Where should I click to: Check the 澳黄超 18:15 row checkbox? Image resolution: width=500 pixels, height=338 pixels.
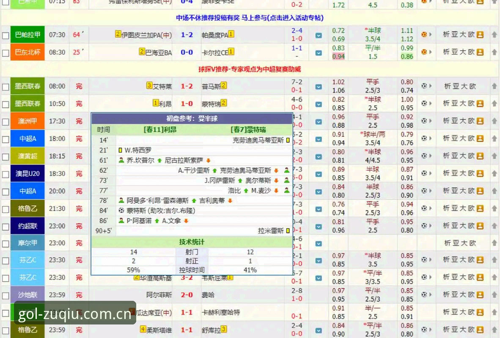(5, 157)
